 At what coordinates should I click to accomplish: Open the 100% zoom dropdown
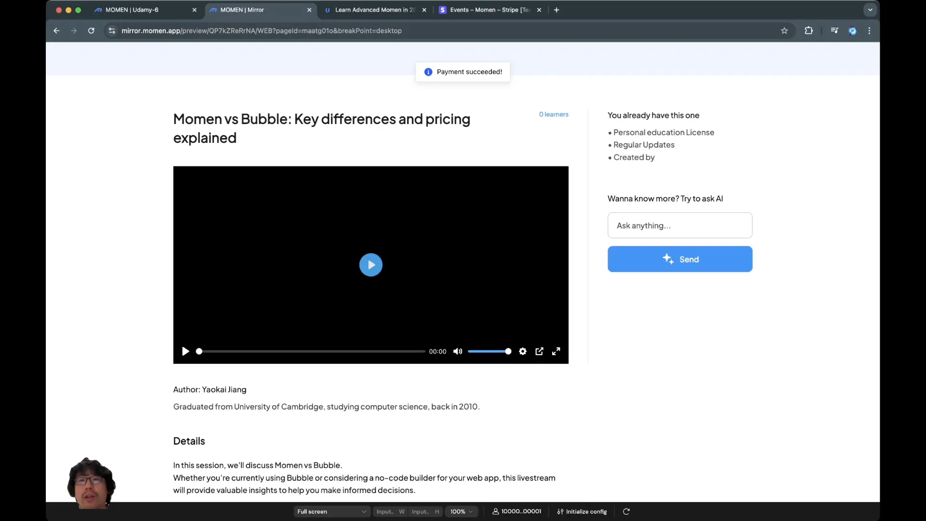[x=462, y=511]
